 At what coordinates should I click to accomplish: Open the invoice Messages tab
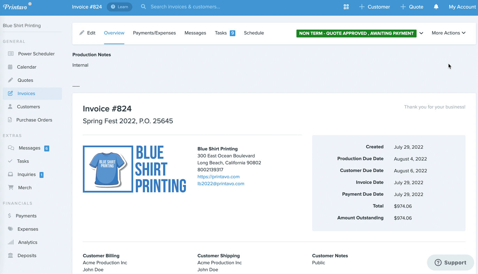[x=195, y=33]
